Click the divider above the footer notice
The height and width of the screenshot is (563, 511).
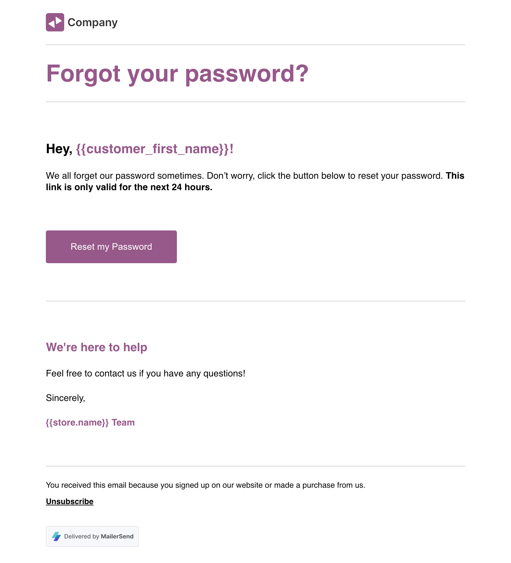[255, 466]
